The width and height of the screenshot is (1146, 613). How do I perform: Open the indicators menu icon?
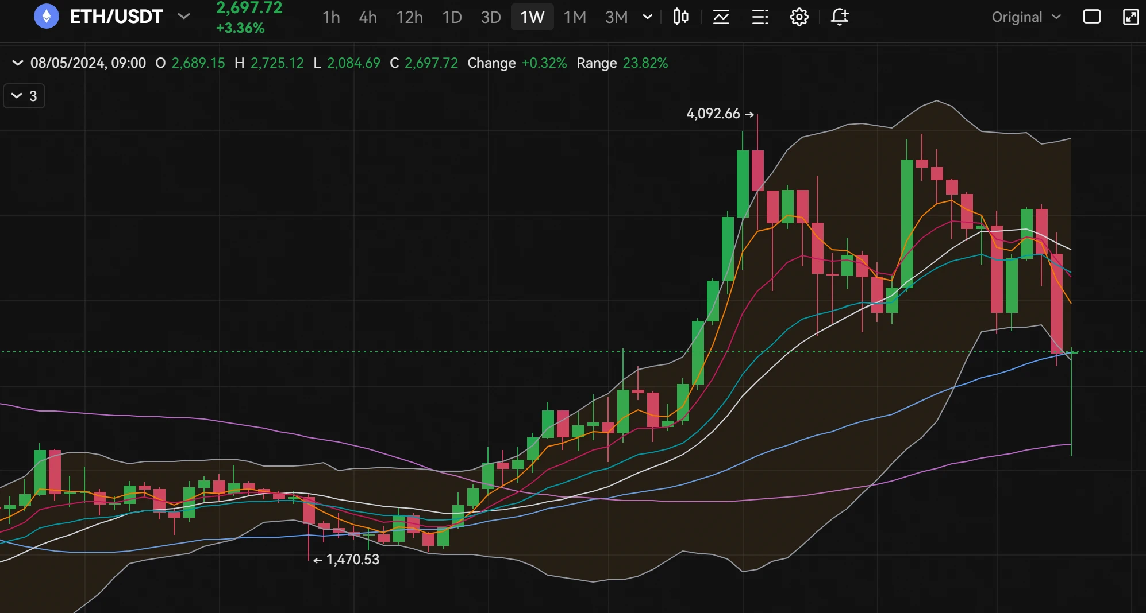[x=721, y=17]
